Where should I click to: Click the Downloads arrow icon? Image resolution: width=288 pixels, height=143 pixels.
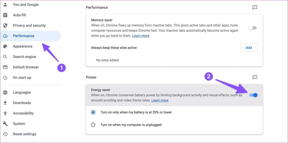pos(5,103)
